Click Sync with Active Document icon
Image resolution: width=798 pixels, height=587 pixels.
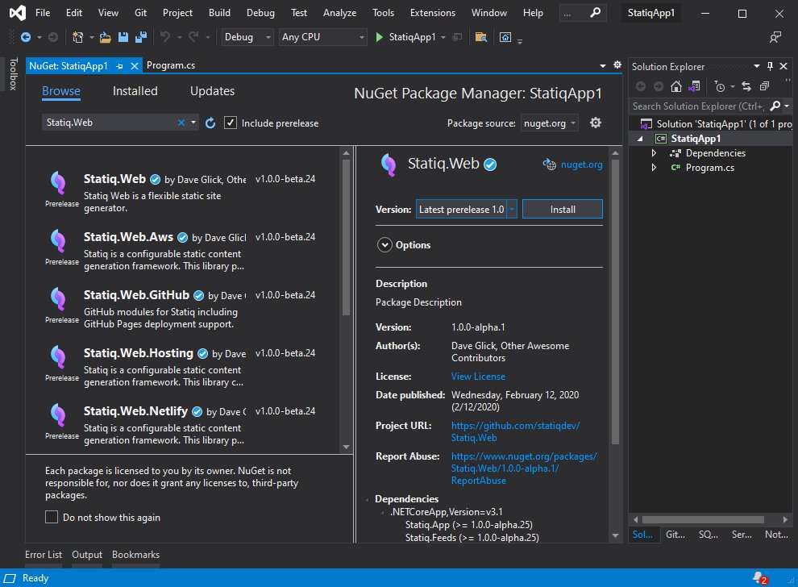(746, 86)
